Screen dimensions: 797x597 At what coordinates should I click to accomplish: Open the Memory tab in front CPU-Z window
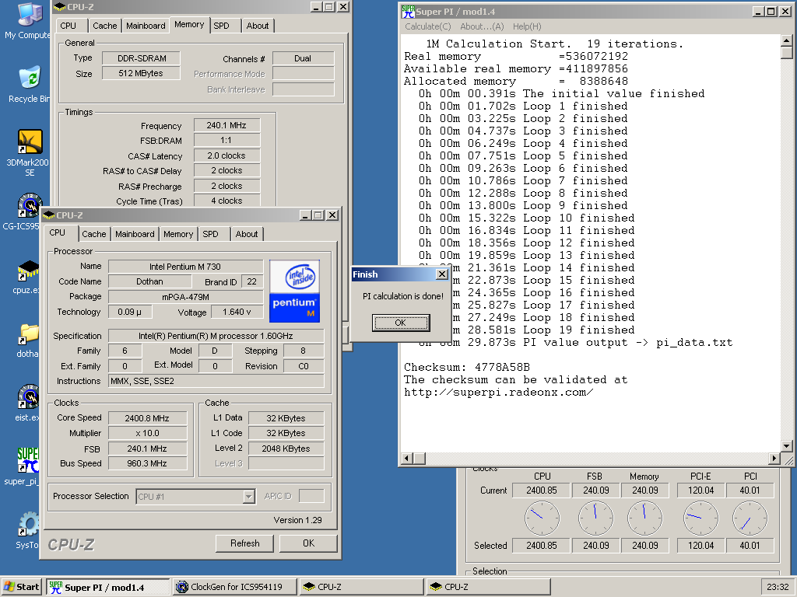click(x=178, y=234)
